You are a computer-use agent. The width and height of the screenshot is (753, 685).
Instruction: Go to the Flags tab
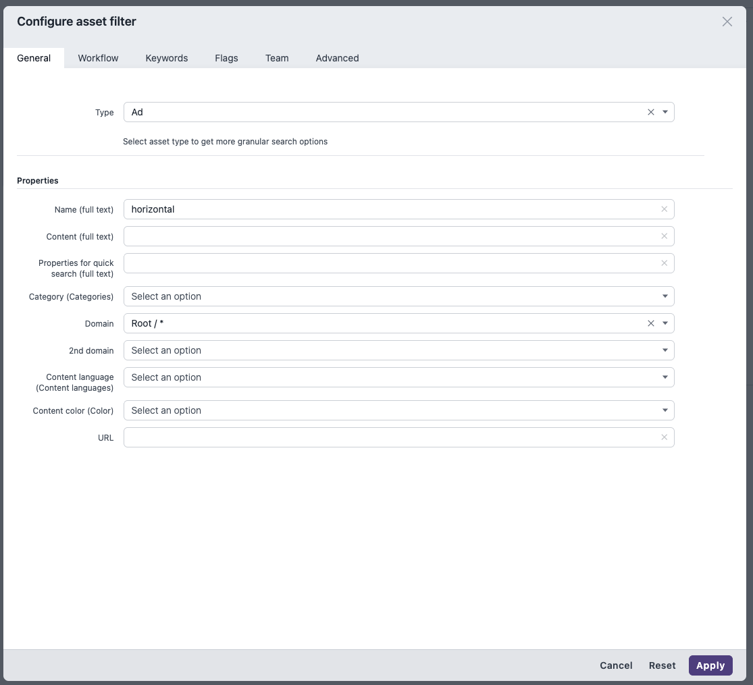(x=226, y=58)
